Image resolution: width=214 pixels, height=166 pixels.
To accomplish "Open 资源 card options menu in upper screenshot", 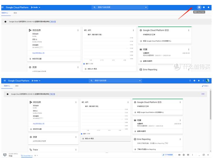I will click(x=78, y=67).
